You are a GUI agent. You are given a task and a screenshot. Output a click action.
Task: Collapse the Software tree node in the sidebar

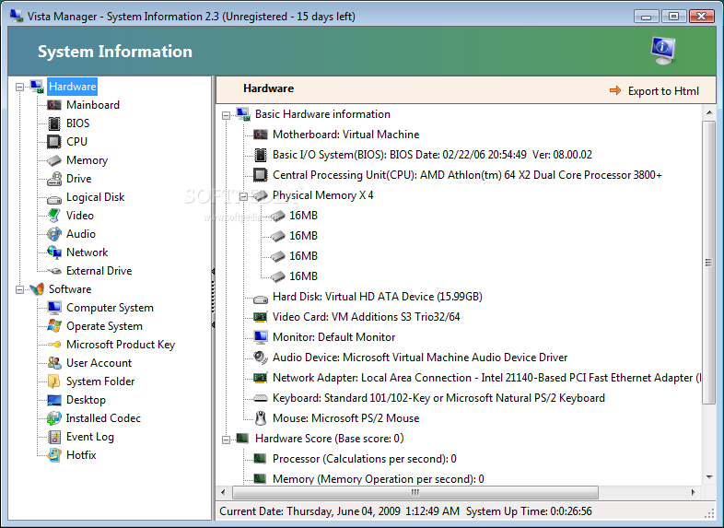[x=20, y=289]
